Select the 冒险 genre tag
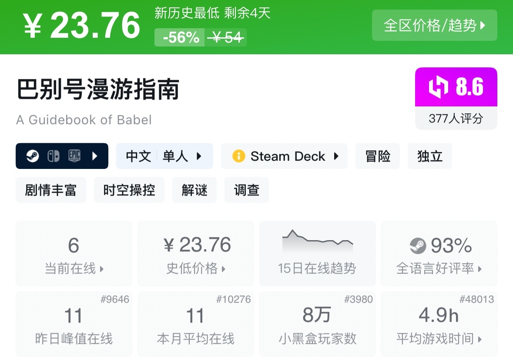Screen dimensions: 513x360 coord(378,156)
